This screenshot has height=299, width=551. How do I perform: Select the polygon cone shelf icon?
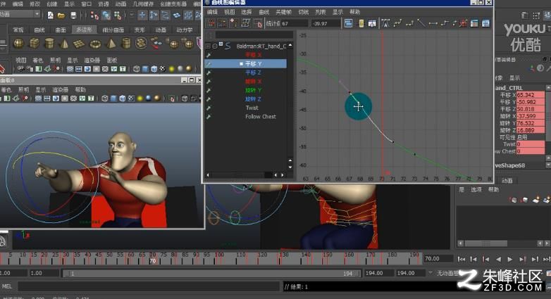(x=64, y=44)
